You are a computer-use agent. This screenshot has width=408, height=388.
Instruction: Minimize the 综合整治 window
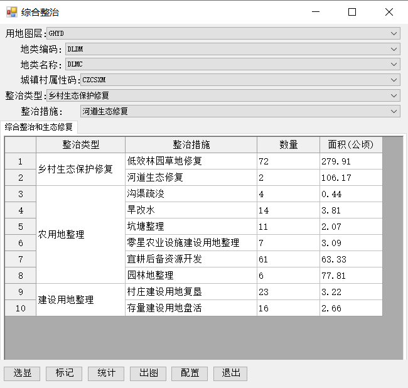(x=316, y=12)
